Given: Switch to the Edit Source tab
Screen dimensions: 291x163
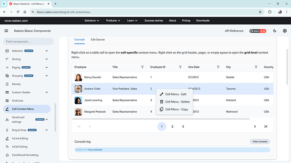Looking at the screenshot, I should pyautogui.click(x=98, y=39).
